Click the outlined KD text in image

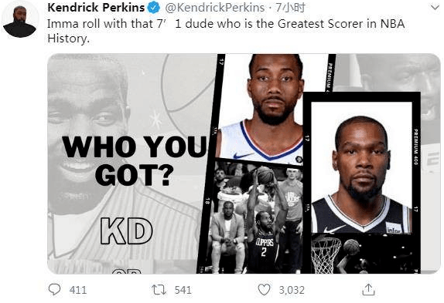point(127,231)
